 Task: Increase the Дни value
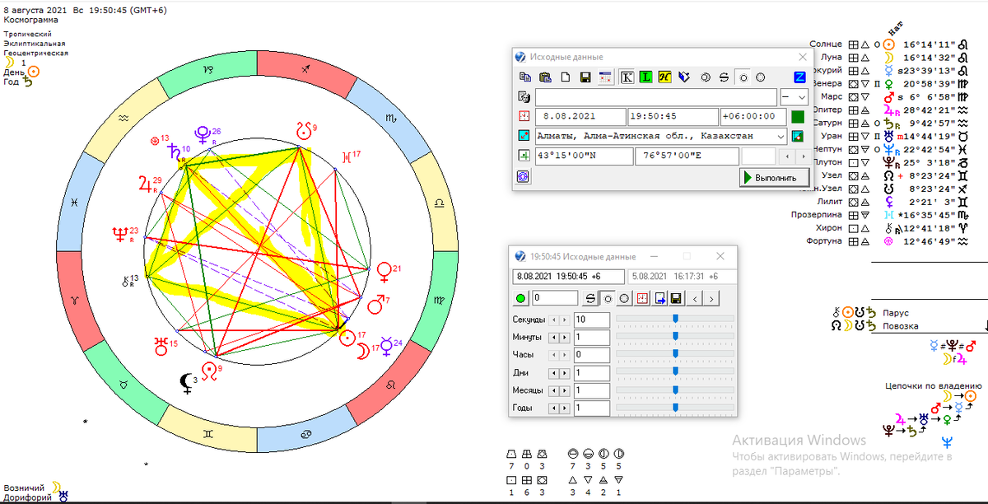(x=564, y=373)
